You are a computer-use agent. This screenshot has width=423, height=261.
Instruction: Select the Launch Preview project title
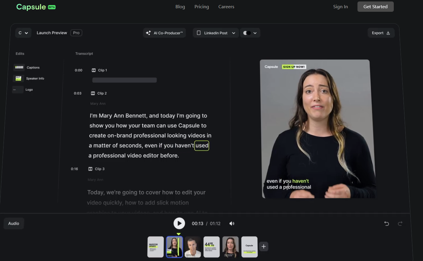pyautogui.click(x=52, y=33)
